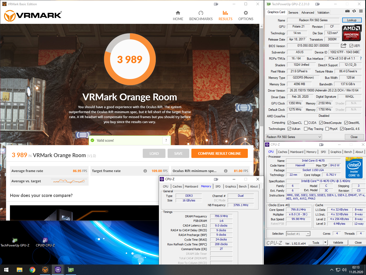Share the BIOS version in GPU-Z
Screen dimensions: 366x275
coord(344,46)
